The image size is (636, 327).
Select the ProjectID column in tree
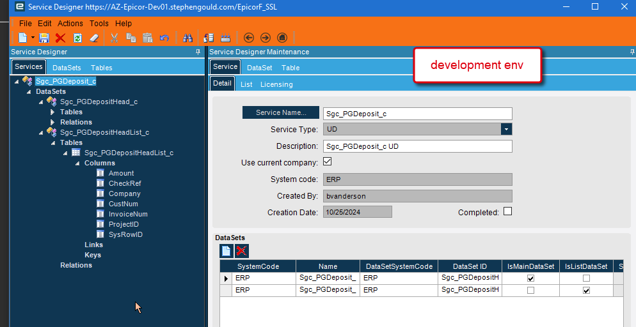pos(123,224)
